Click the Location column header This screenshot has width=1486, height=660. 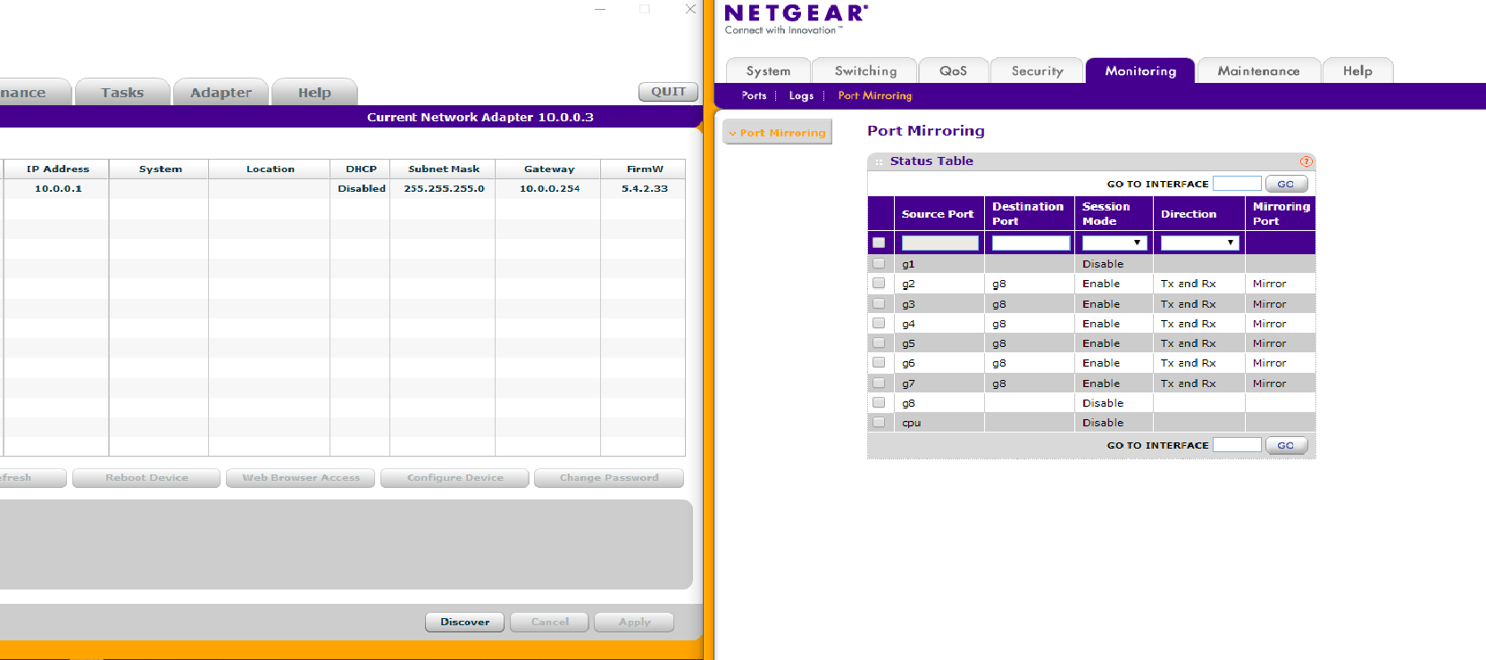click(x=270, y=169)
